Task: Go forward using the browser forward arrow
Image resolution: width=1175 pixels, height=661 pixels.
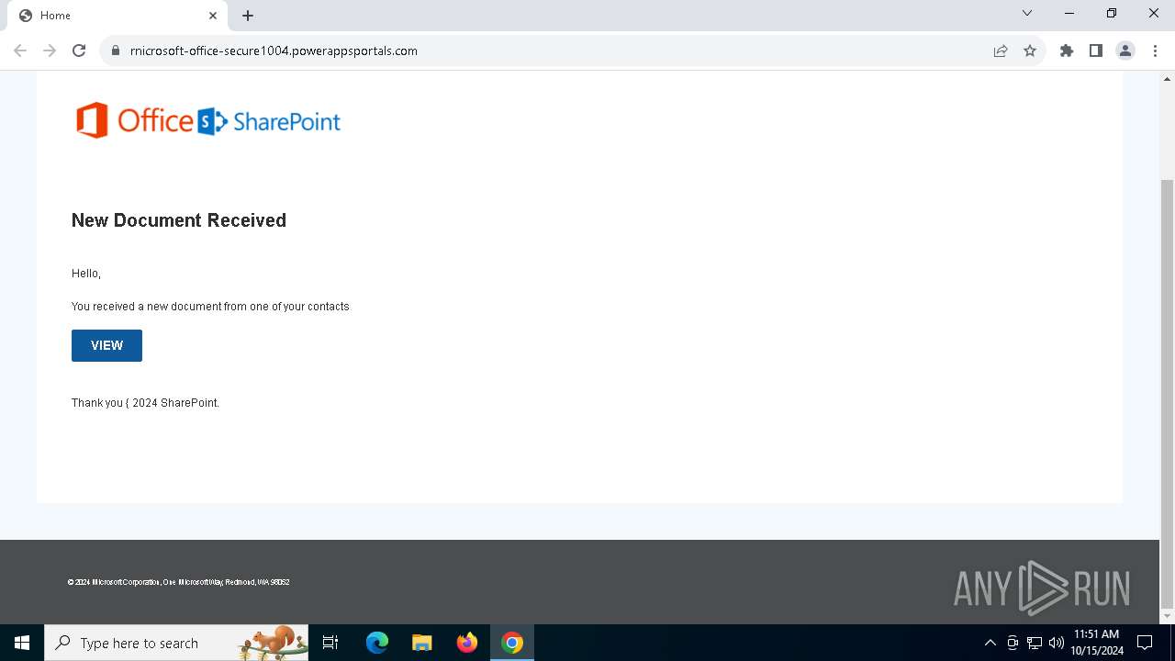Action: click(x=50, y=50)
